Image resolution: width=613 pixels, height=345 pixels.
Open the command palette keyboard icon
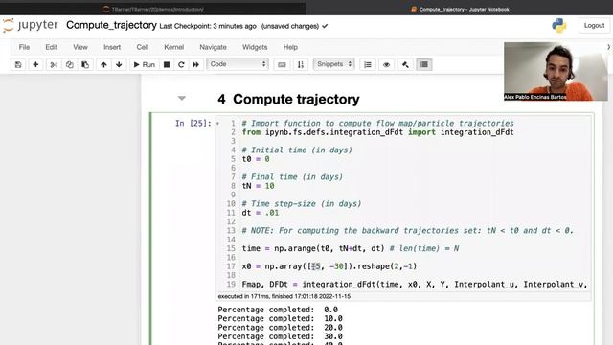[x=282, y=64]
